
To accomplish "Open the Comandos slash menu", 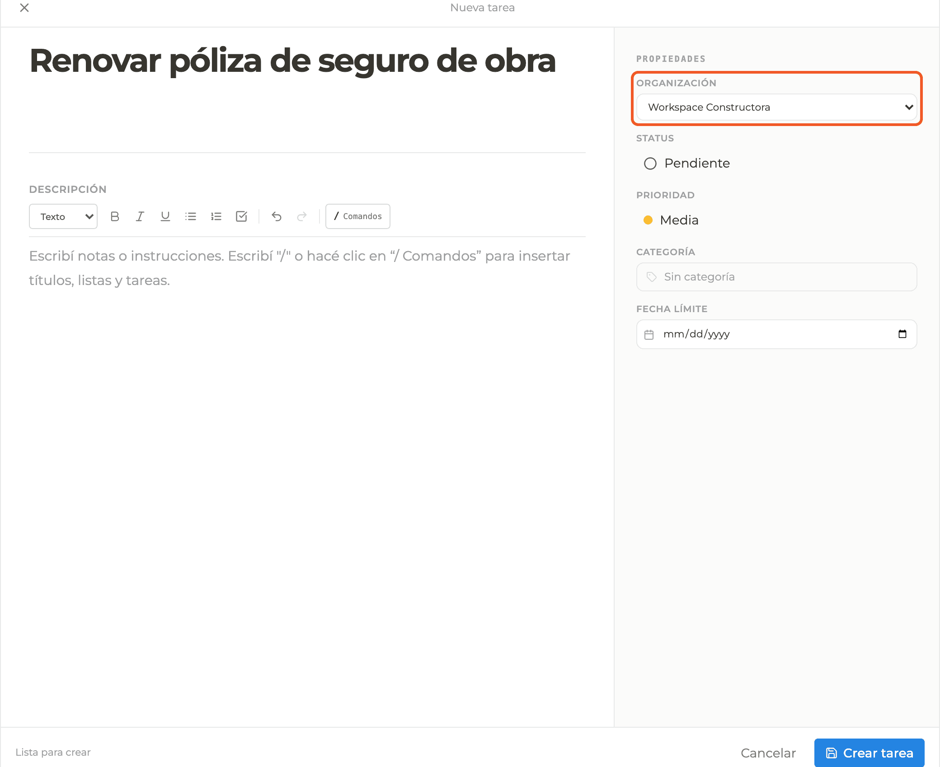I will click(358, 216).
